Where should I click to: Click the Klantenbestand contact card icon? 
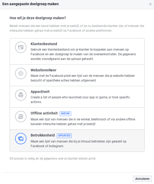21,47
